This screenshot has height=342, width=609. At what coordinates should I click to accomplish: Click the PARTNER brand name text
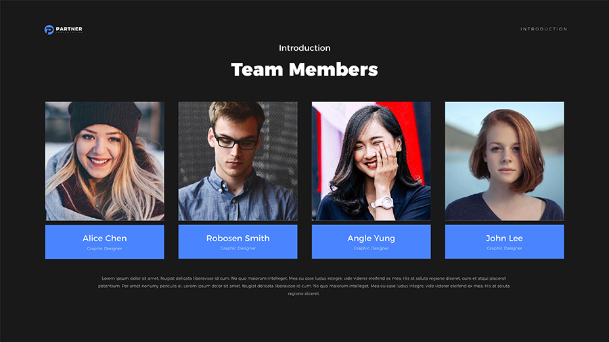point(69,28)
